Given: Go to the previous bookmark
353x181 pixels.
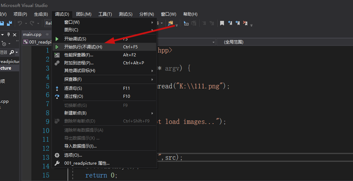Looking at the screenshot, I should [x=230, y=23].
